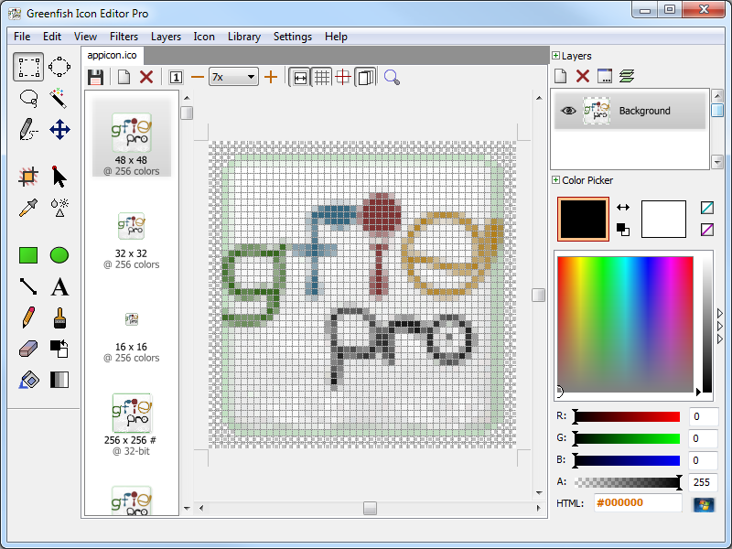Toggle the pixel grid display
Viewport: 732px width, 549px height.
pos(322,76)
